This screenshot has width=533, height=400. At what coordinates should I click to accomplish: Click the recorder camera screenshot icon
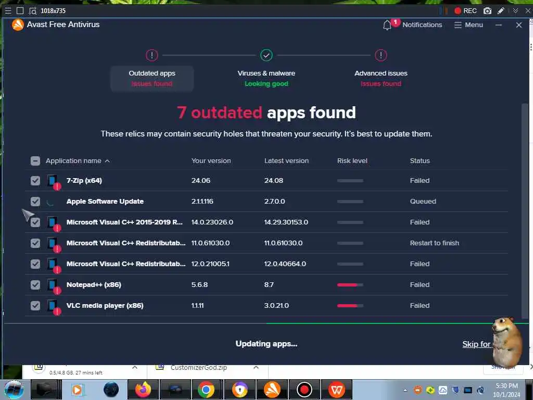(x=487, y=11)
